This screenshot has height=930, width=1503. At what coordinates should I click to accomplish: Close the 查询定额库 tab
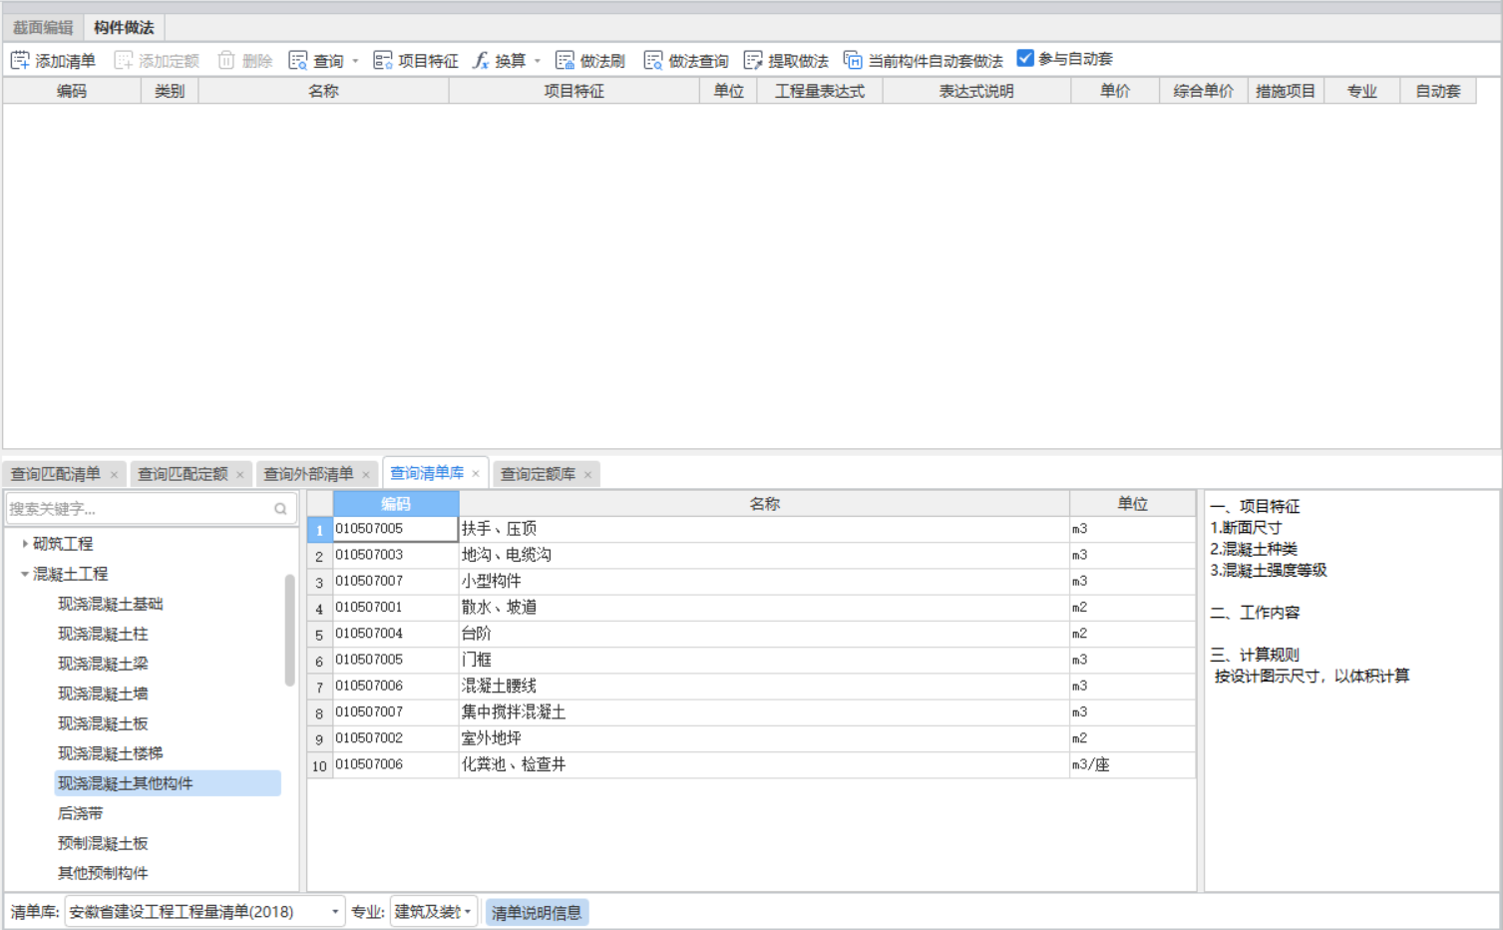[x=588, y=475]
